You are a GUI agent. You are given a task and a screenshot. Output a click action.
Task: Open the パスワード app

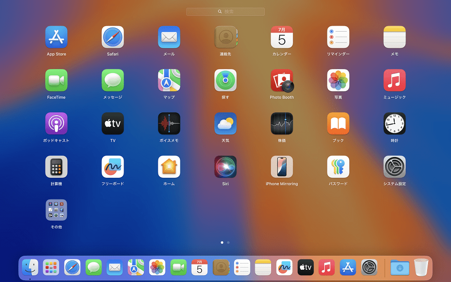(338, 167)
